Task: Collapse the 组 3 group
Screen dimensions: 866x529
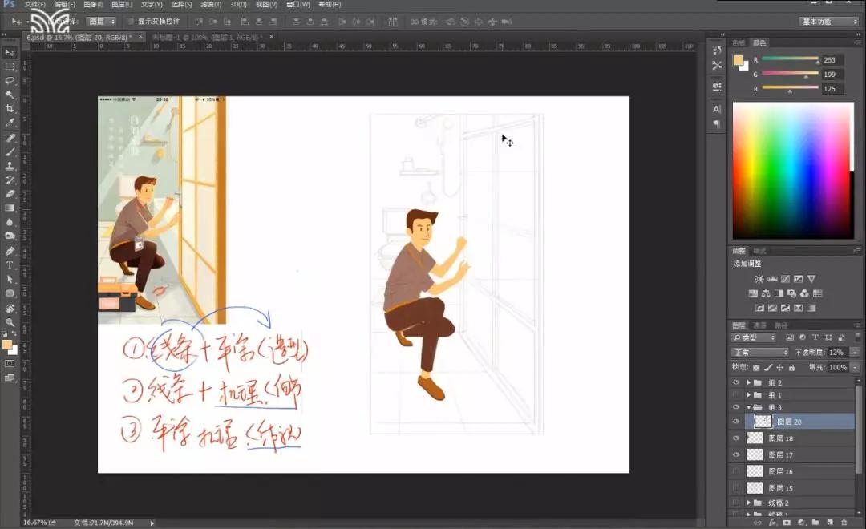Action: [x=748, y=407]
